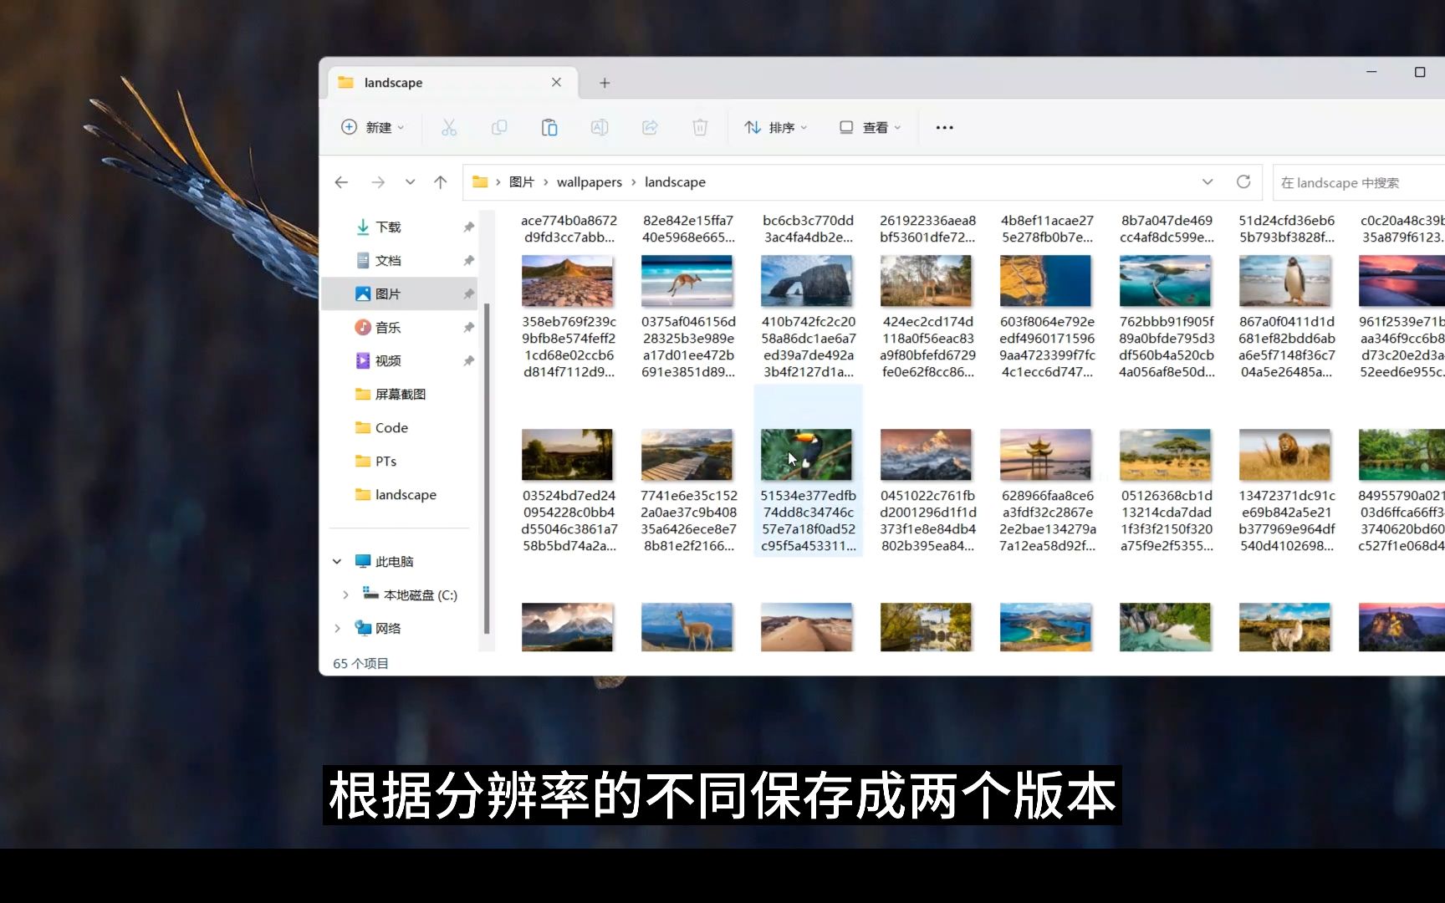Click the Paste clipboard icon

(549, 127)
